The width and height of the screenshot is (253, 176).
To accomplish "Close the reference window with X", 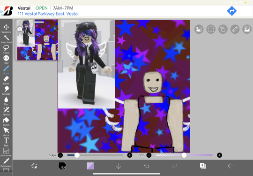I will [x=55, y=29].
